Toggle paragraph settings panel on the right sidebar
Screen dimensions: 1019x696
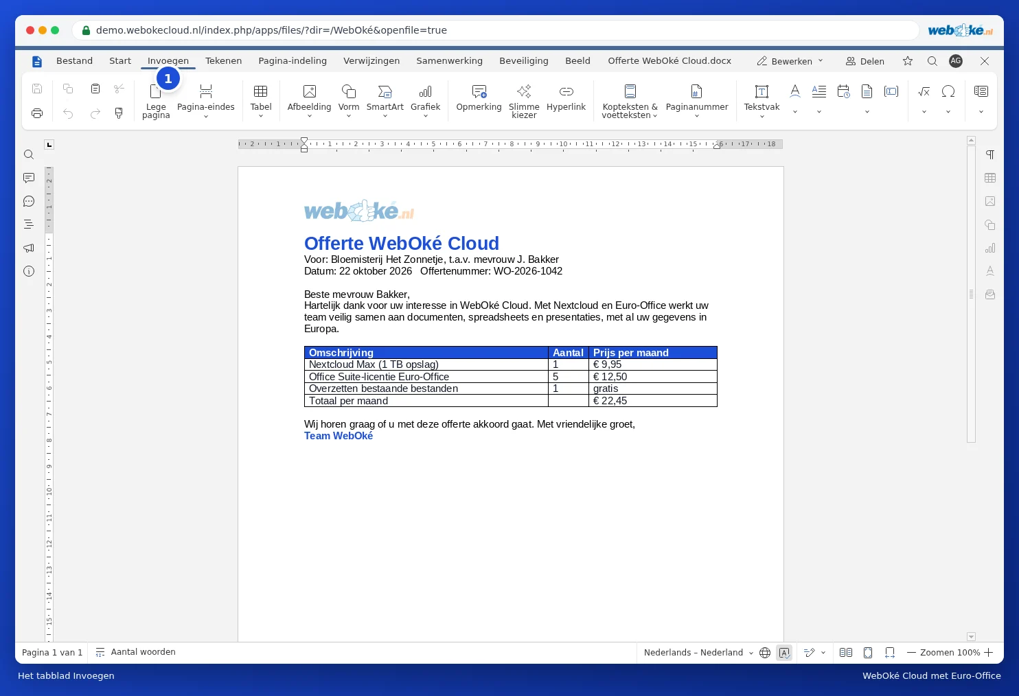(x=990, y=154)
